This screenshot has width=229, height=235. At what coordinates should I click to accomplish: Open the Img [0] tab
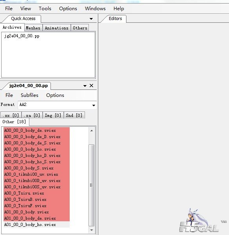click(x=53, y=115)
